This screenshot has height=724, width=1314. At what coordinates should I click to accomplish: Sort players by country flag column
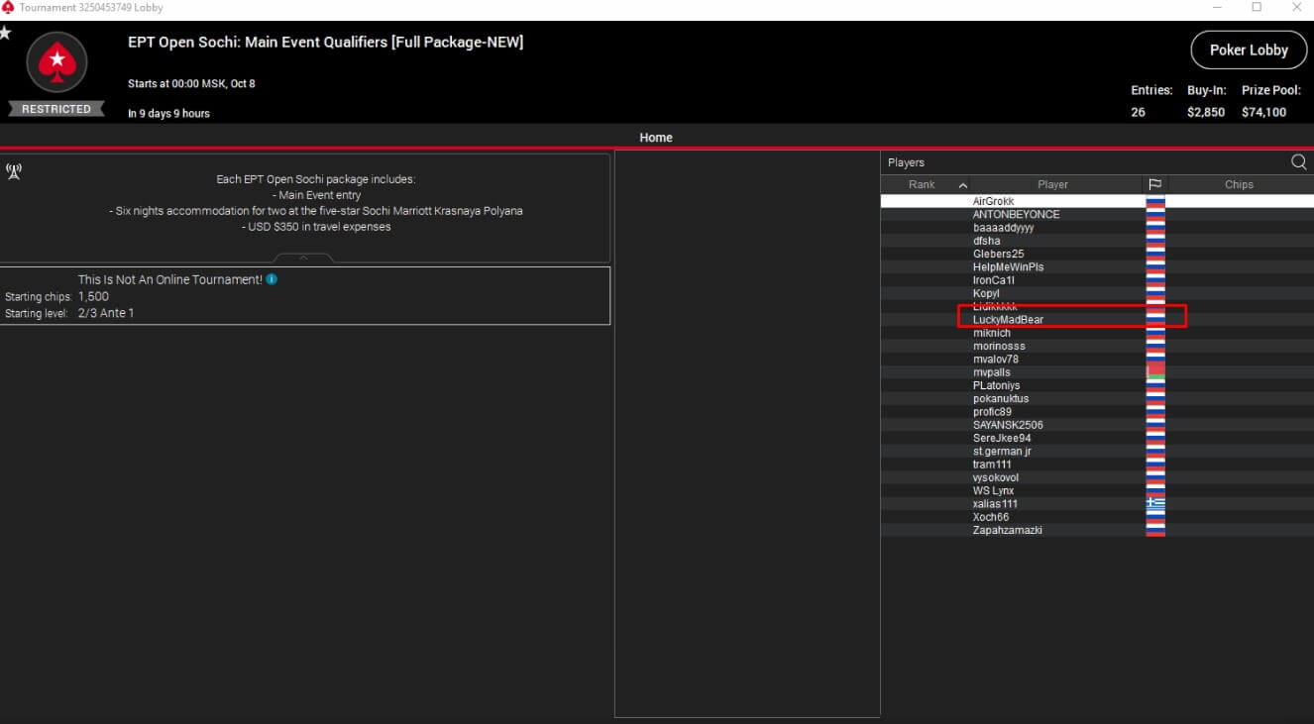1154,184
